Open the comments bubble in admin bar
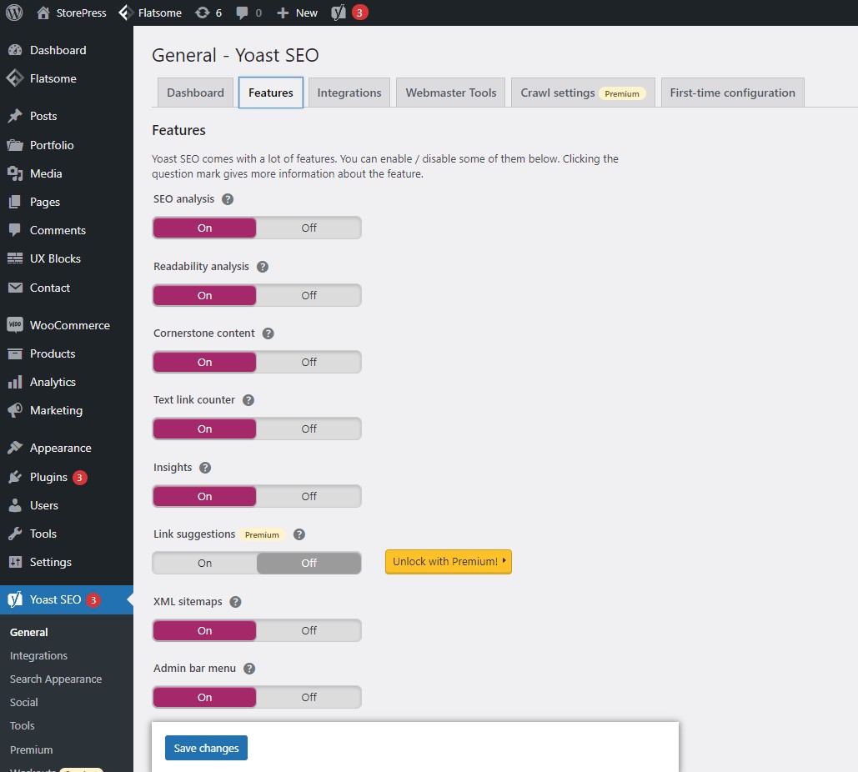Viewport: 858px width, 772px height. [242, 13]
